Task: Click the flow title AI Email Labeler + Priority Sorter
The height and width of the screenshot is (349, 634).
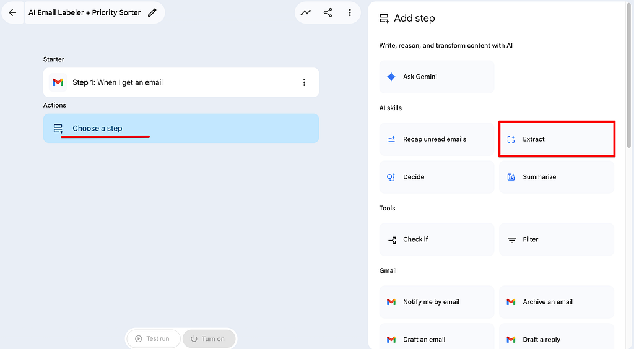Action: (84, 12)
